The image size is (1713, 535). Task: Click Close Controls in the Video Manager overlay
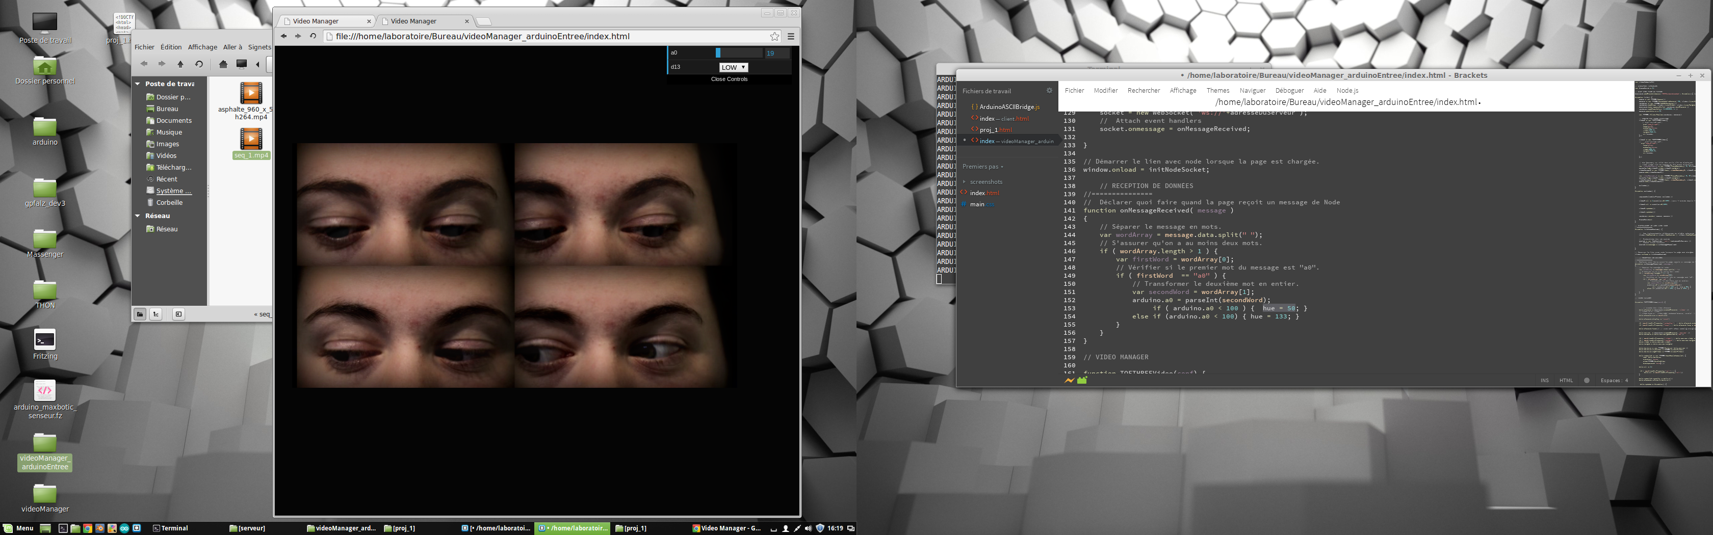(x=729, y=78)
